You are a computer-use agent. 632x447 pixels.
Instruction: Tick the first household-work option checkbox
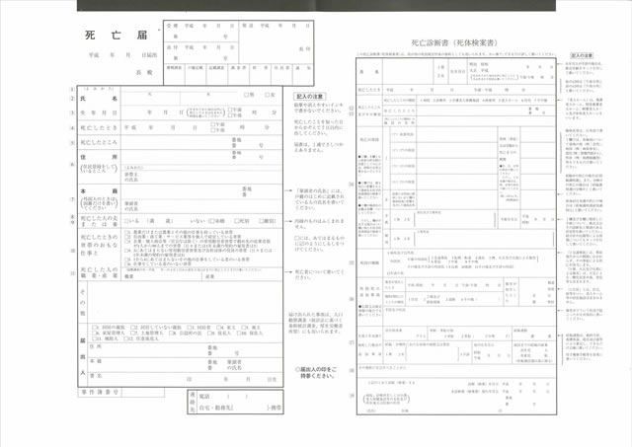tap(127, 232)
